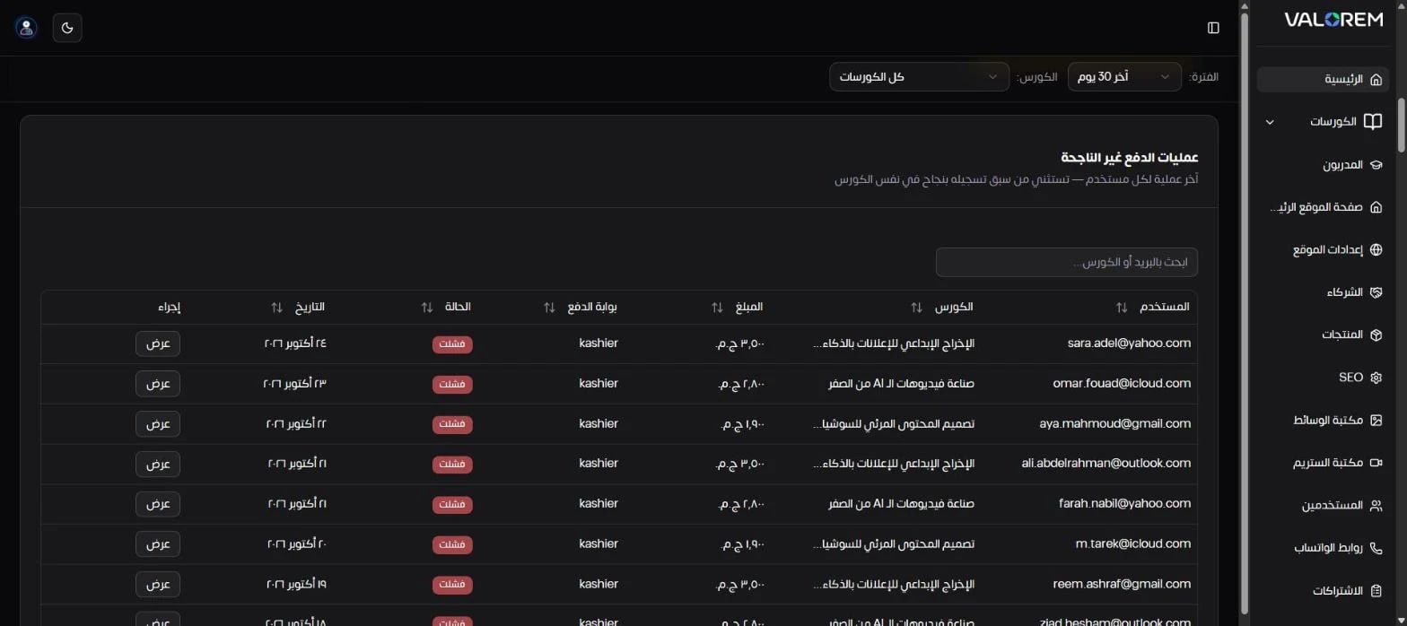Click the صفحة الموقع الرئيسية house icon

(x=1376, y=207)
